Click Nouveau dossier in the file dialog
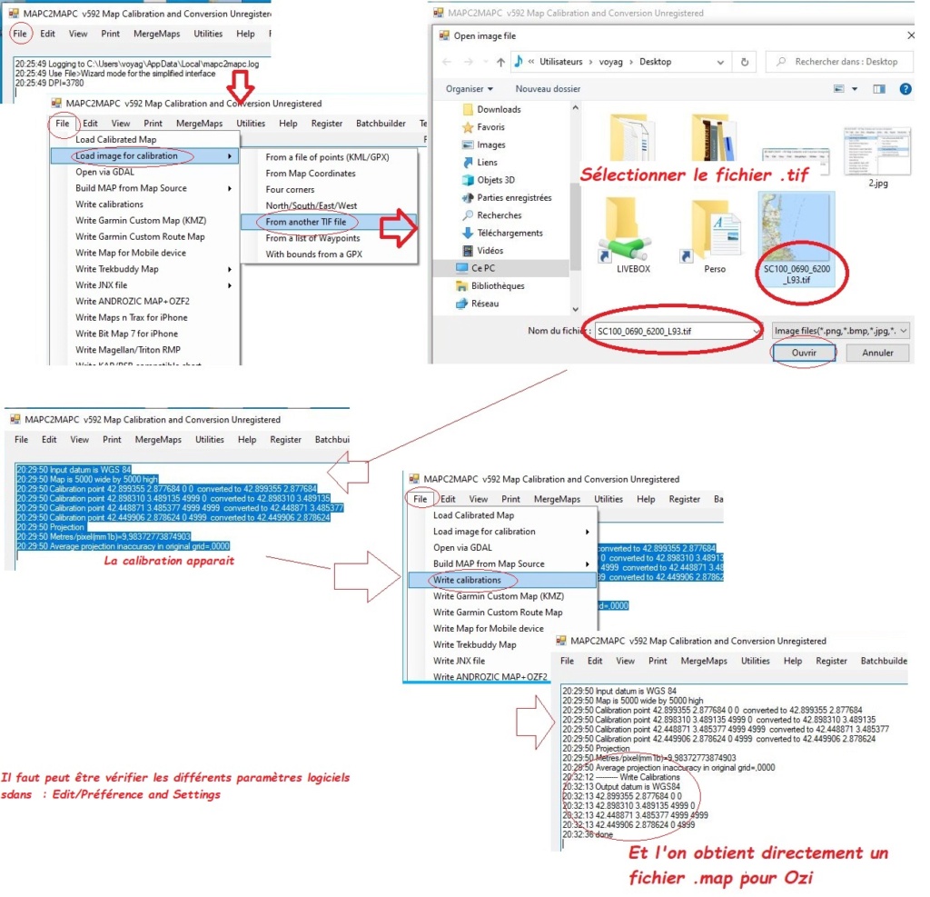Image resolution: width=930 pixels, height=897 pixels. [x=548, y=89]
